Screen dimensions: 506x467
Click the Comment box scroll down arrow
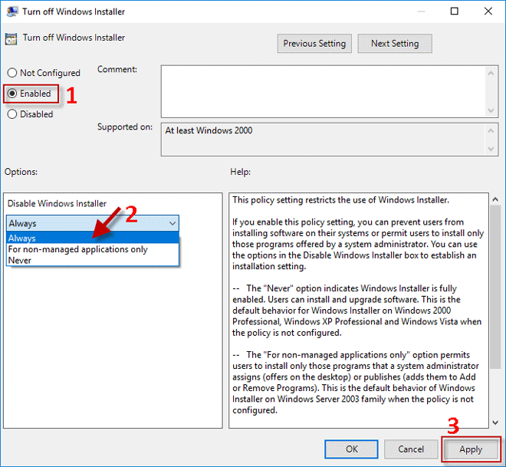pos(491,110)
